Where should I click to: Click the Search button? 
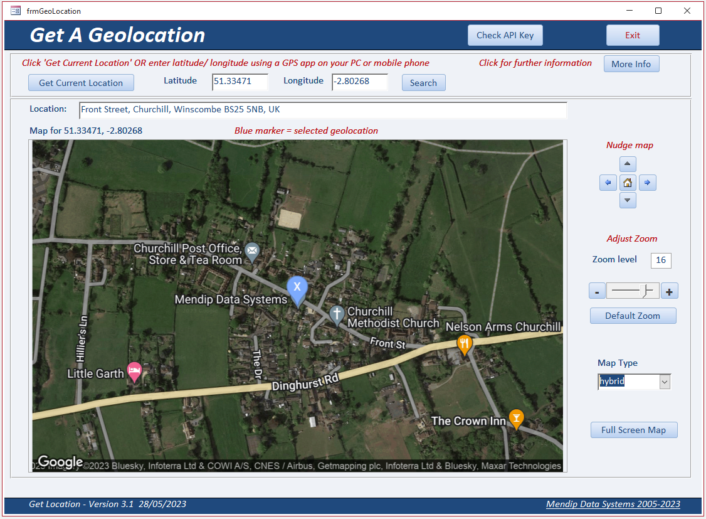(423, 83)
